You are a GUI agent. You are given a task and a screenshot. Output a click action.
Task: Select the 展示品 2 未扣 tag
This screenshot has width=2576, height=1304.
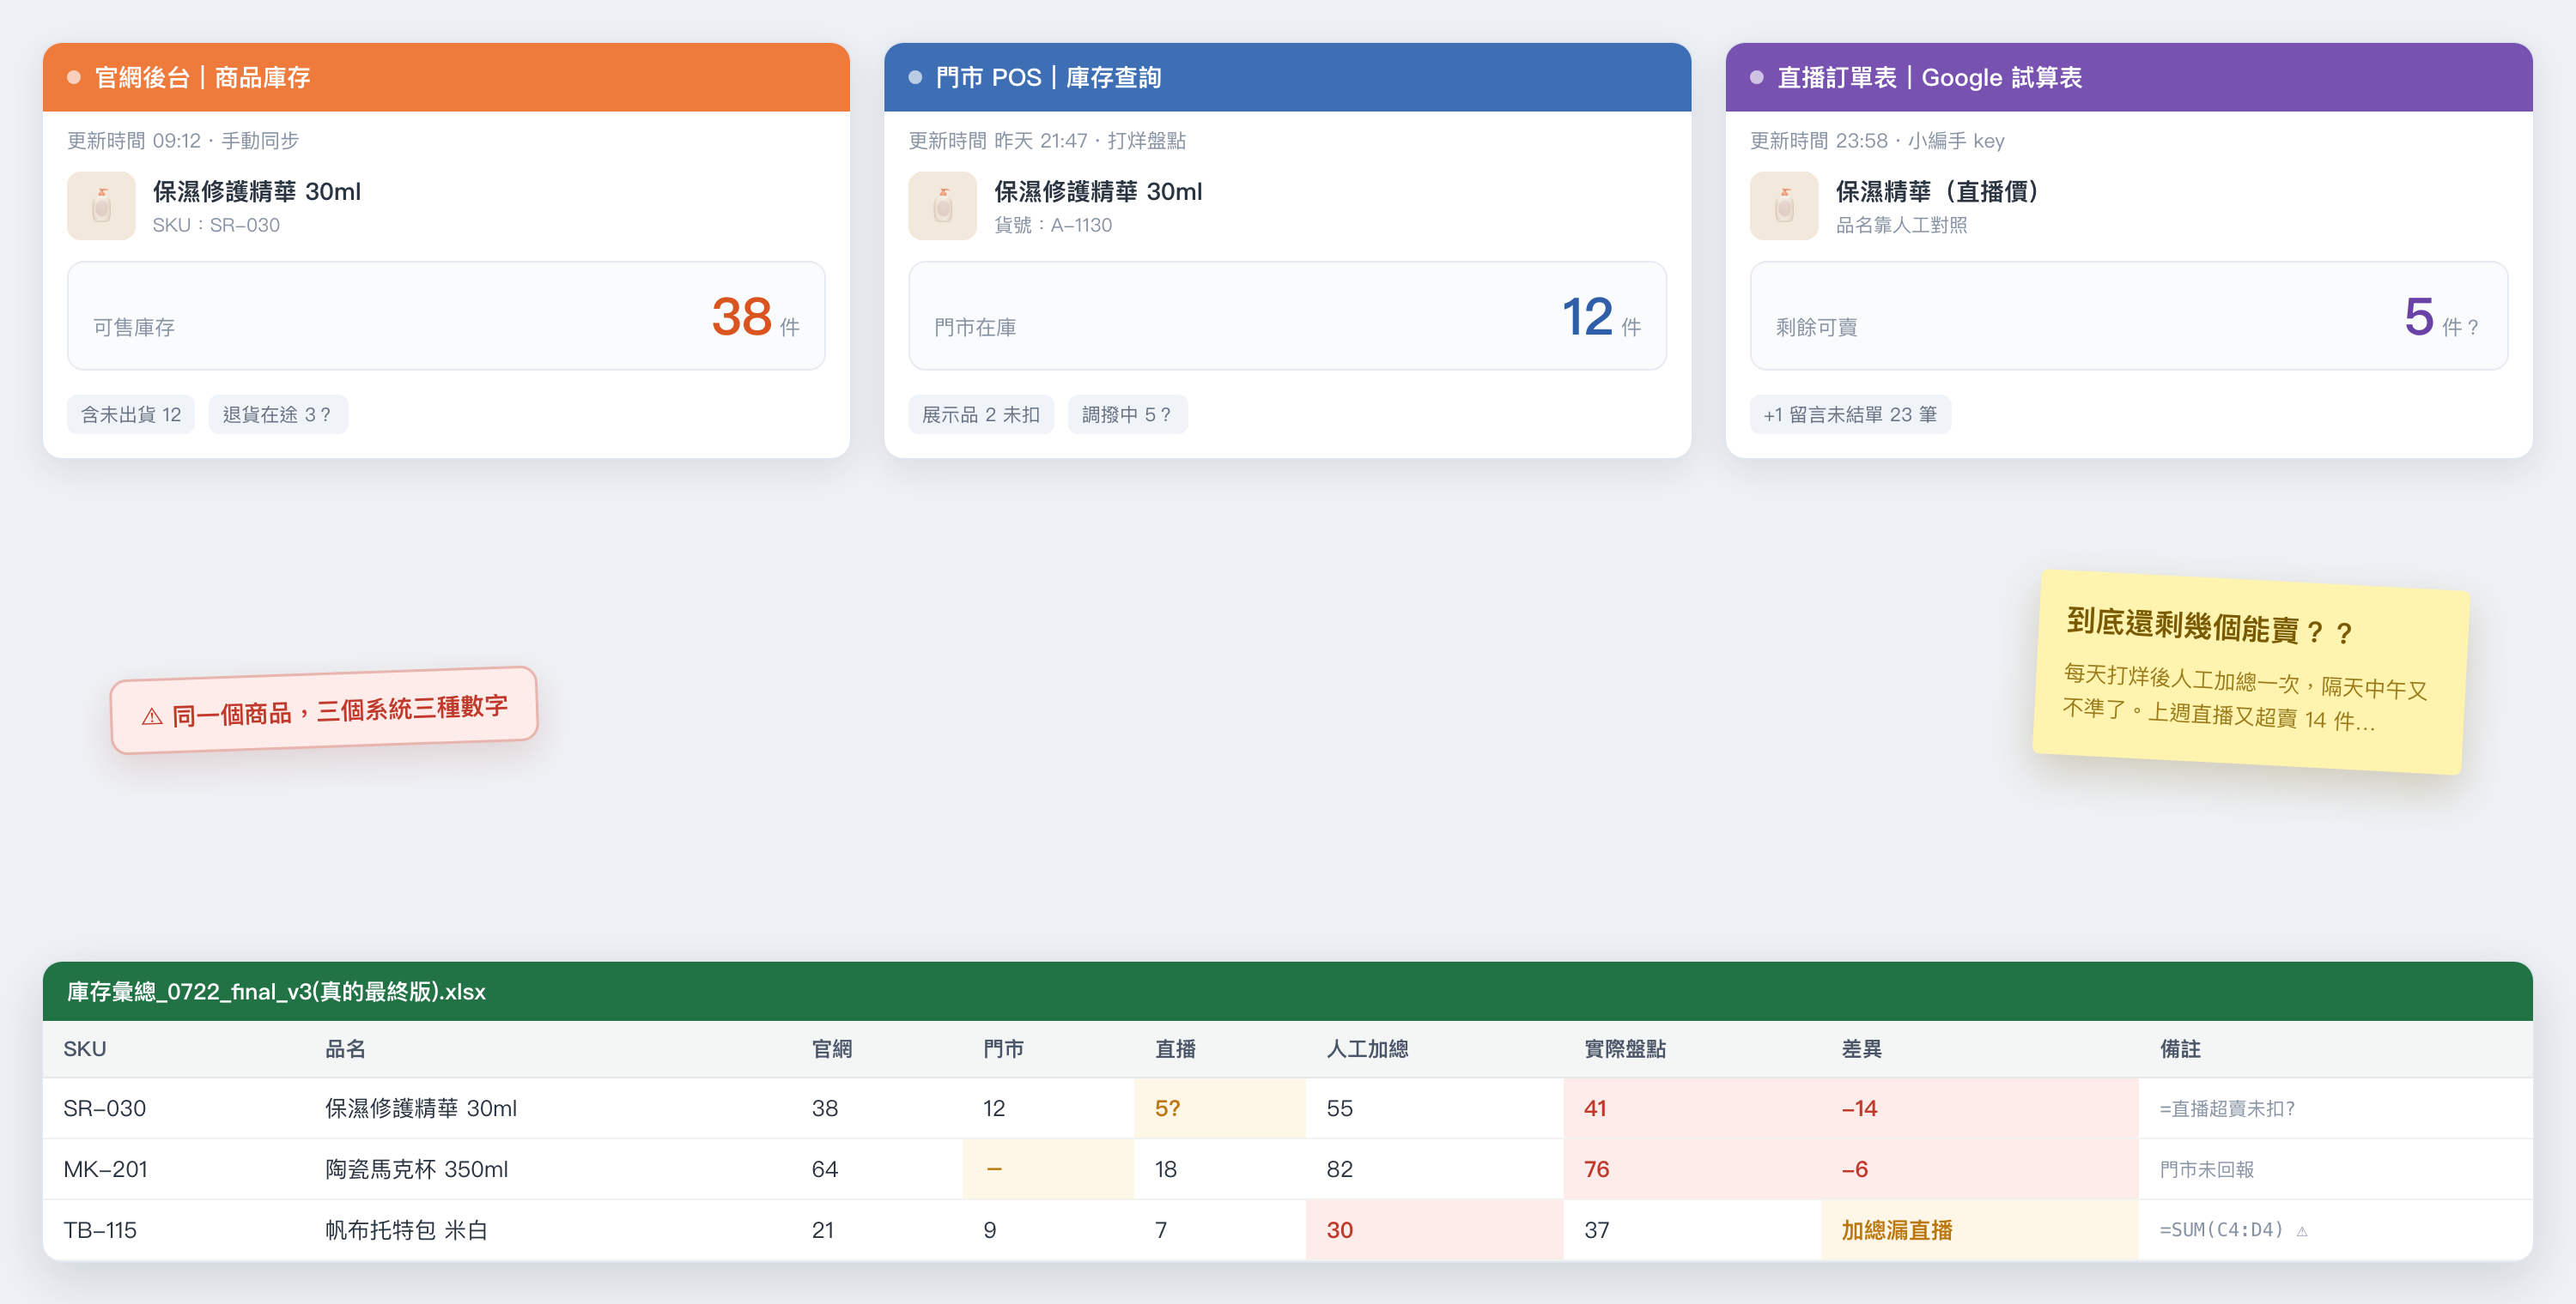click(981, 414)
